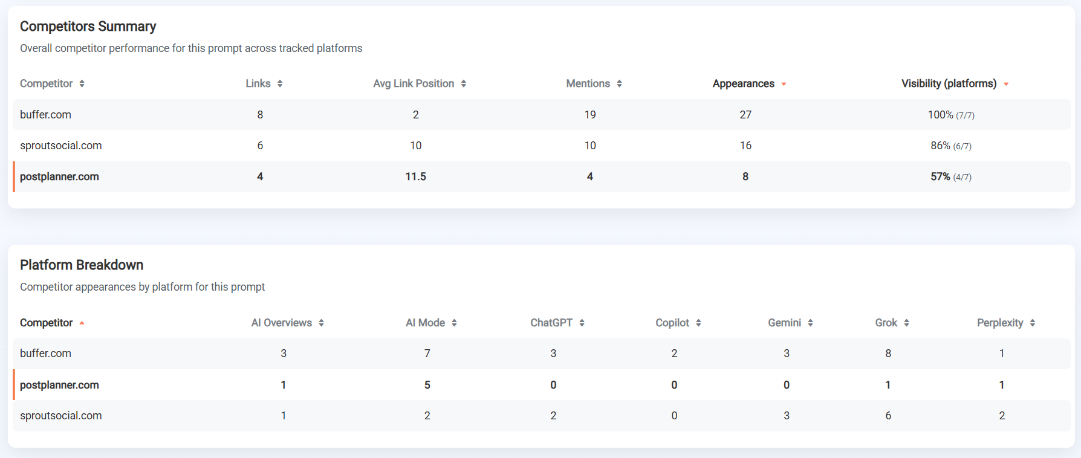Sort by ChatGPT column

coord(557,323)
